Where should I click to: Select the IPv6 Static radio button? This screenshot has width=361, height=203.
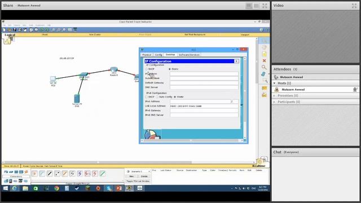point(175,97)
